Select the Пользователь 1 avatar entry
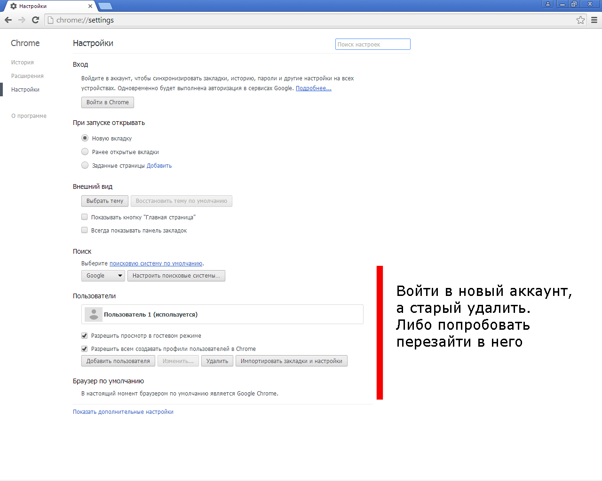Image resolution: width=602 pixels, height=481 pixels. tap(94, 314)
